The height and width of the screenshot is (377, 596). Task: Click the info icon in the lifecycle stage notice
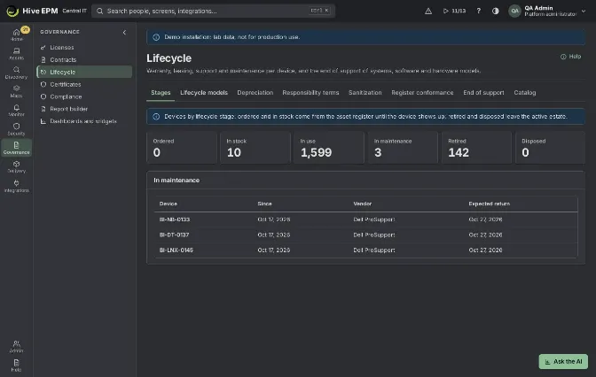156,117
